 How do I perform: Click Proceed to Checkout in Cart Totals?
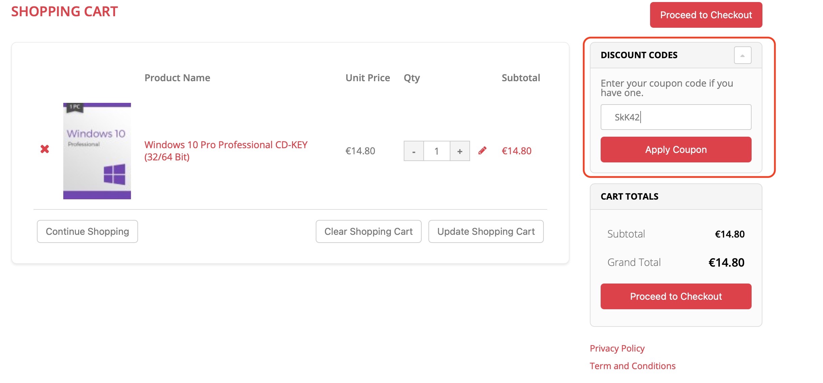(675, 296)
